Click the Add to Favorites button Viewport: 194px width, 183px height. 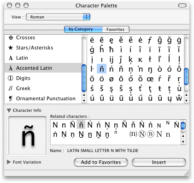(101, 162)
